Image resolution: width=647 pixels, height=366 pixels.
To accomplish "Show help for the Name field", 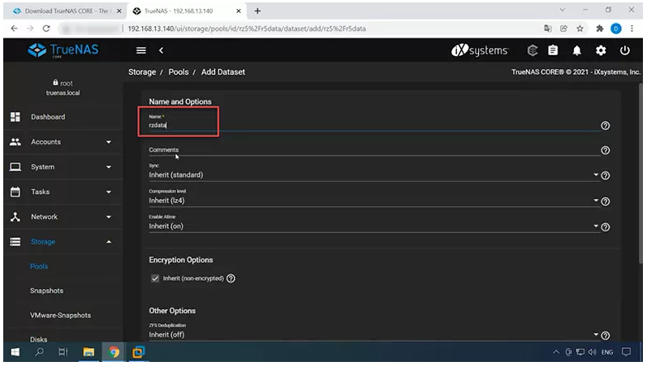I will pos(606,126).
